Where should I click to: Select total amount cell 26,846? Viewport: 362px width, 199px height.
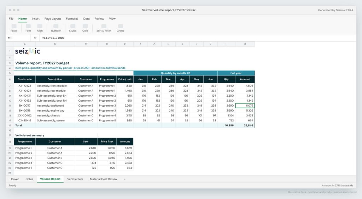(x=245, y=126)
